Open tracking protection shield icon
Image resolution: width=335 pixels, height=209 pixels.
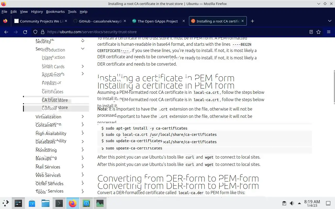[35, 32]
